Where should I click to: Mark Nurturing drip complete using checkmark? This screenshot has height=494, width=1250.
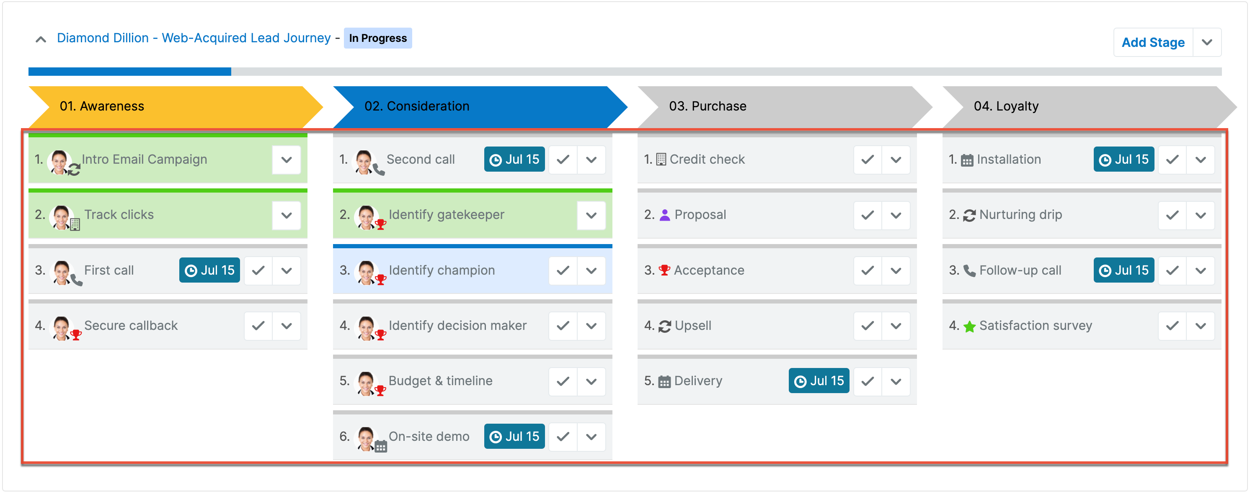1172,215
